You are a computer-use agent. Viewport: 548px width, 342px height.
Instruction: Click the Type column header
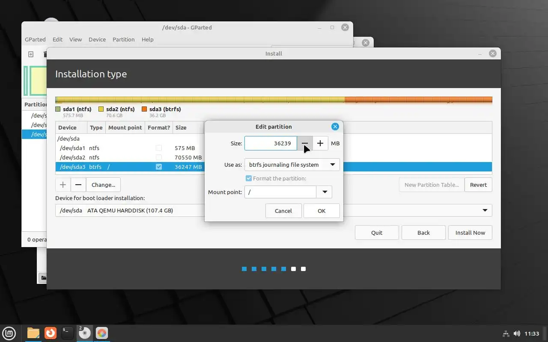coord(96,127)
